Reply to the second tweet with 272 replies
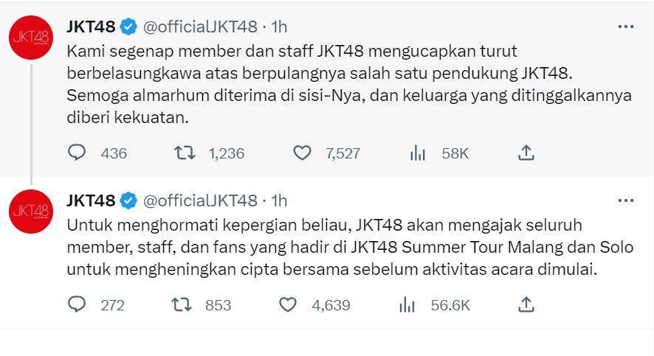This screenshot has width=654, height=356. click(x=77, y=304)
